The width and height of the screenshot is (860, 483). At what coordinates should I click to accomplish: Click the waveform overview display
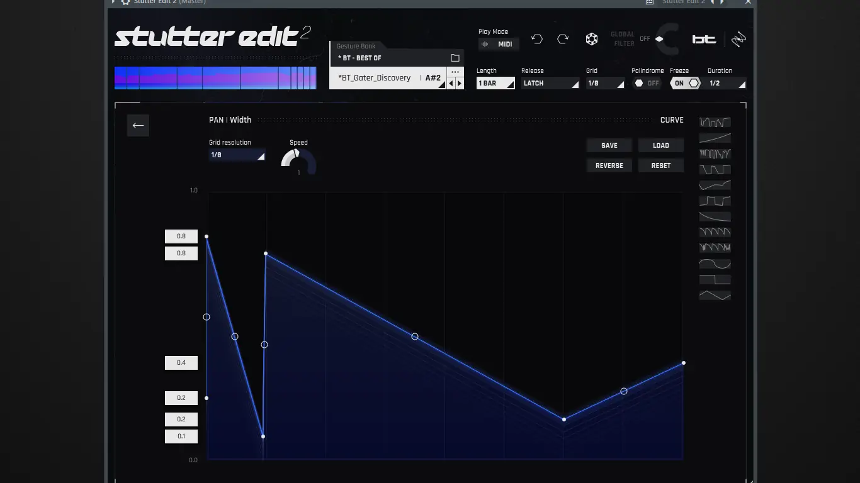tap(215, 78)
